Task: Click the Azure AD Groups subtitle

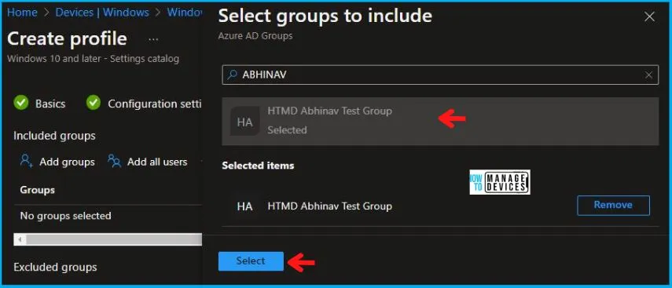Action: (255, 36)
